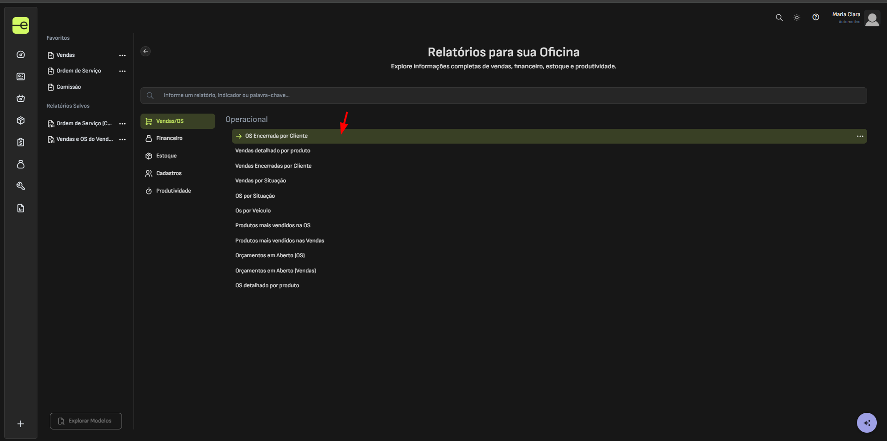The width and height of the screenshot is (887, 441).
Task: Click the Explorar Modelos button
Action: 86,421
